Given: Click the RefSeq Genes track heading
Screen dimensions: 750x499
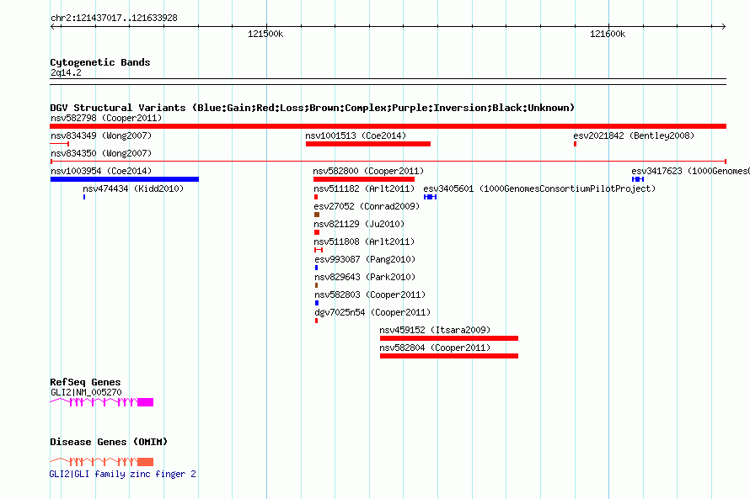Looking at the screenshot, I should [85, 382].
